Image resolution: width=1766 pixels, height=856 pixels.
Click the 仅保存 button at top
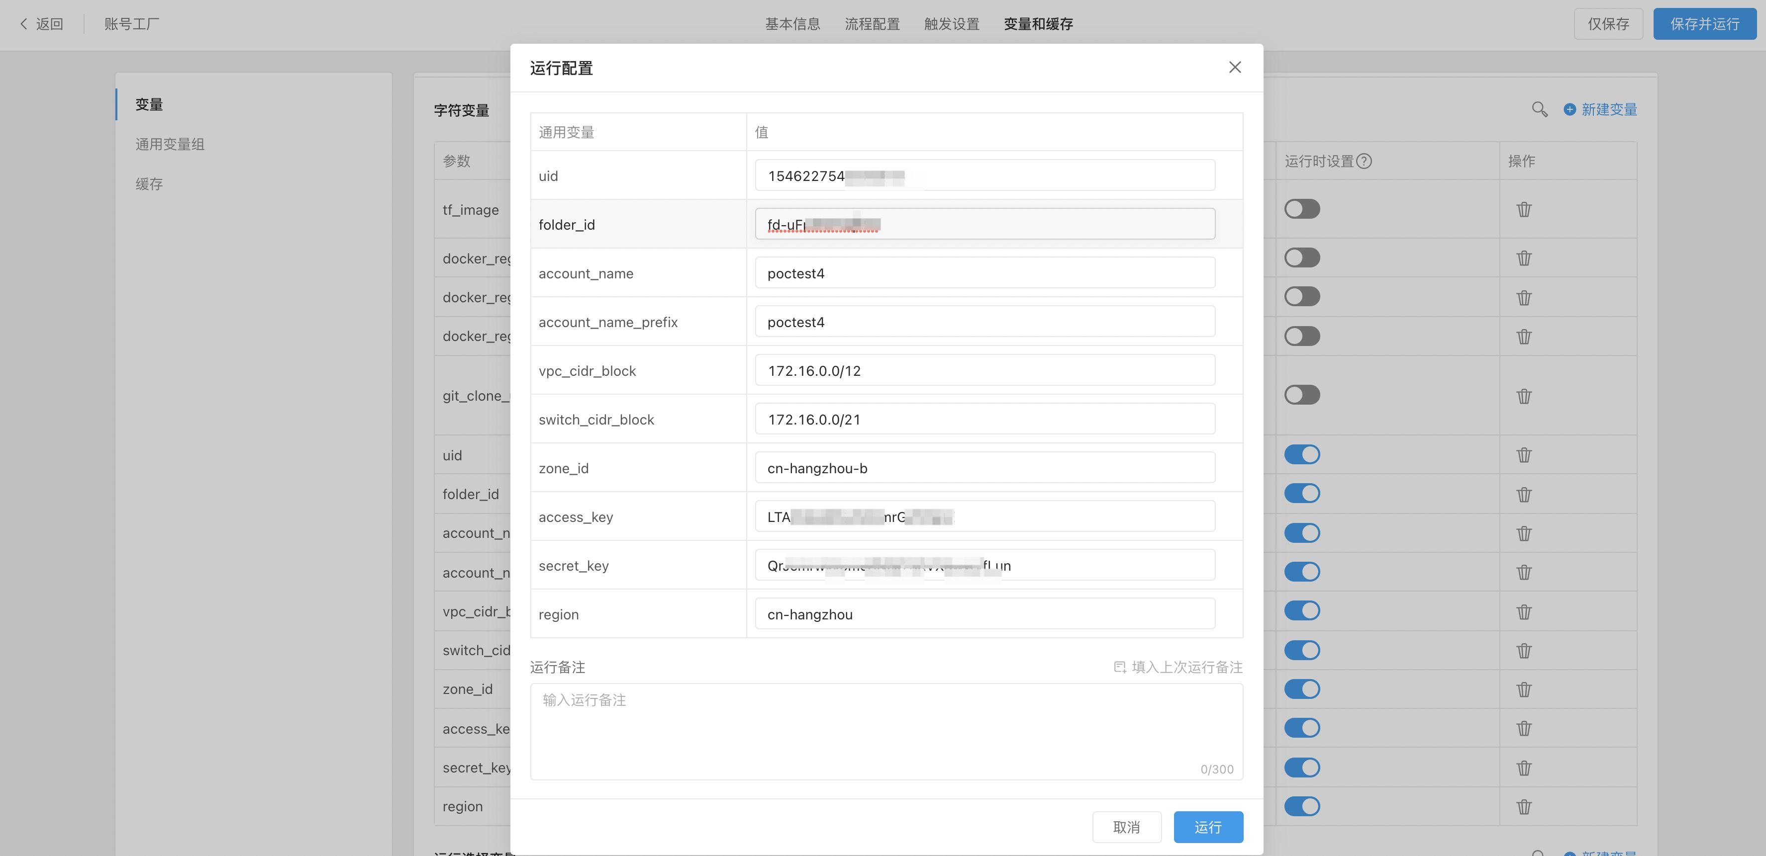pyautogui.click(x=1608, y=24)
